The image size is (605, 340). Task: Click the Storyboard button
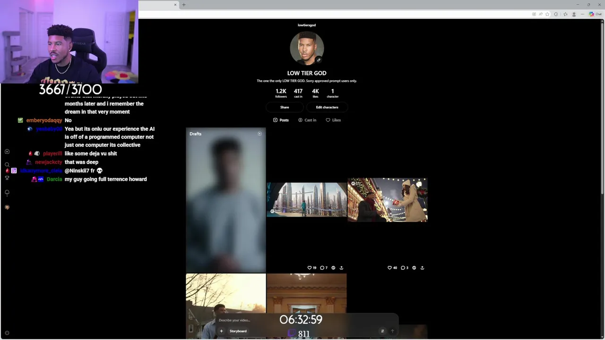[238, 331]
